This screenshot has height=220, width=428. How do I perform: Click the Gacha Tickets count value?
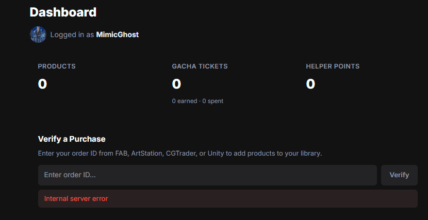(176, 84)
